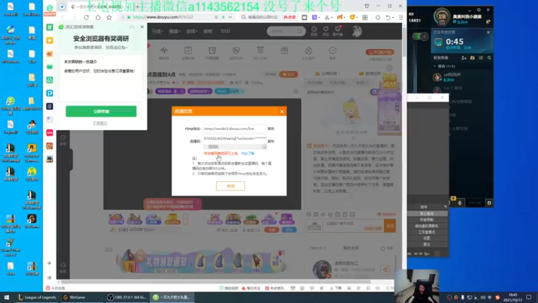Open the history clock icon in Douyu header

[314, 31]
